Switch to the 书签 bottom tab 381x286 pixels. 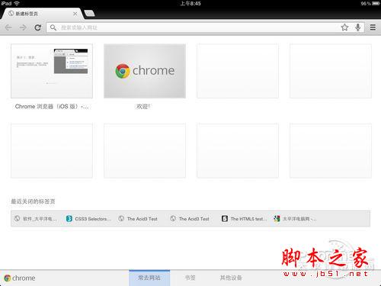(190, 278)
